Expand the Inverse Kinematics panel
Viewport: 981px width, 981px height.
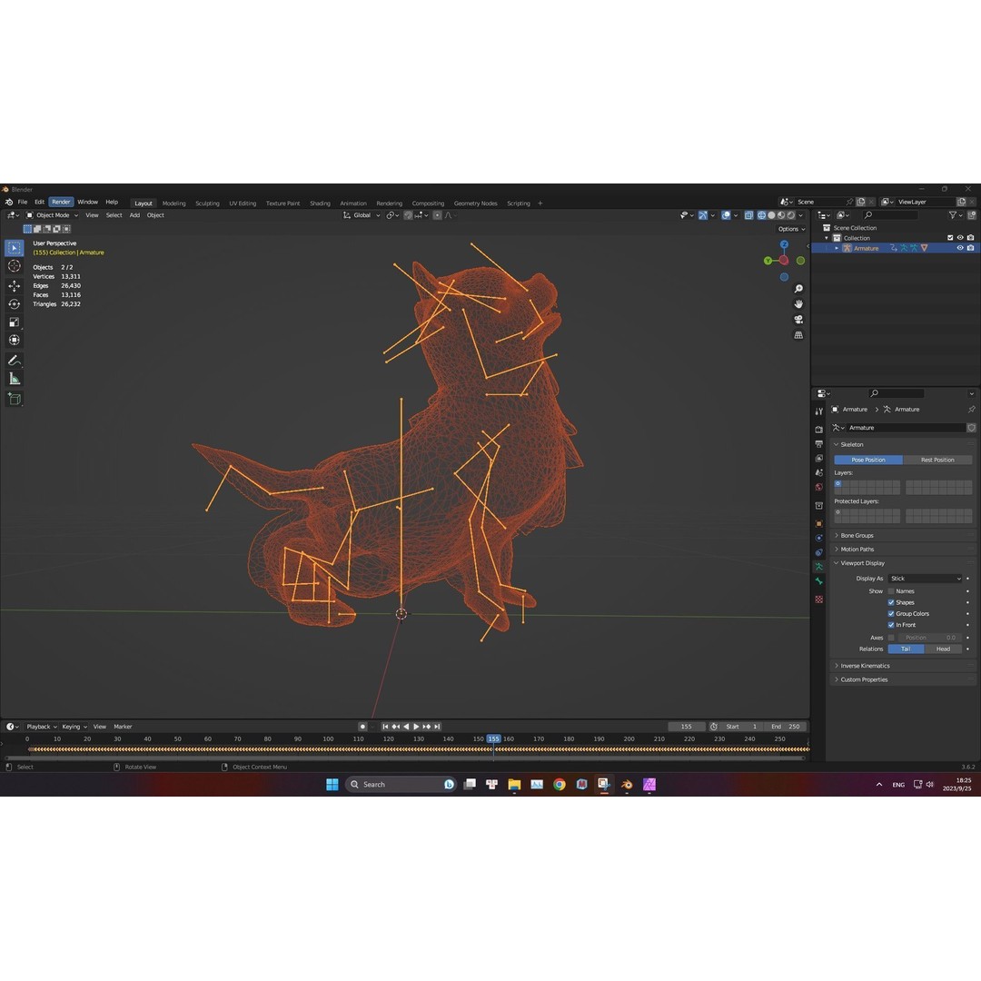pyautogui.click(x=903, y=666)
